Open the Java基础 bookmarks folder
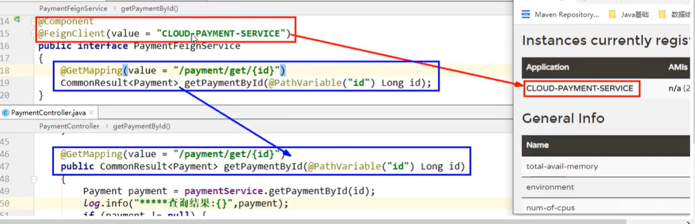Screen dimensions: 695x224 629,14
